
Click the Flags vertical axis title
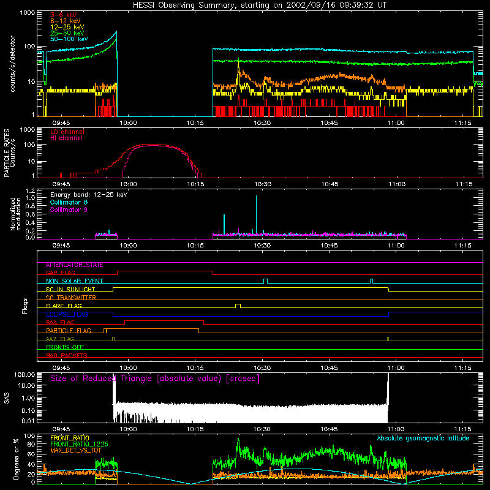(25, 306)
